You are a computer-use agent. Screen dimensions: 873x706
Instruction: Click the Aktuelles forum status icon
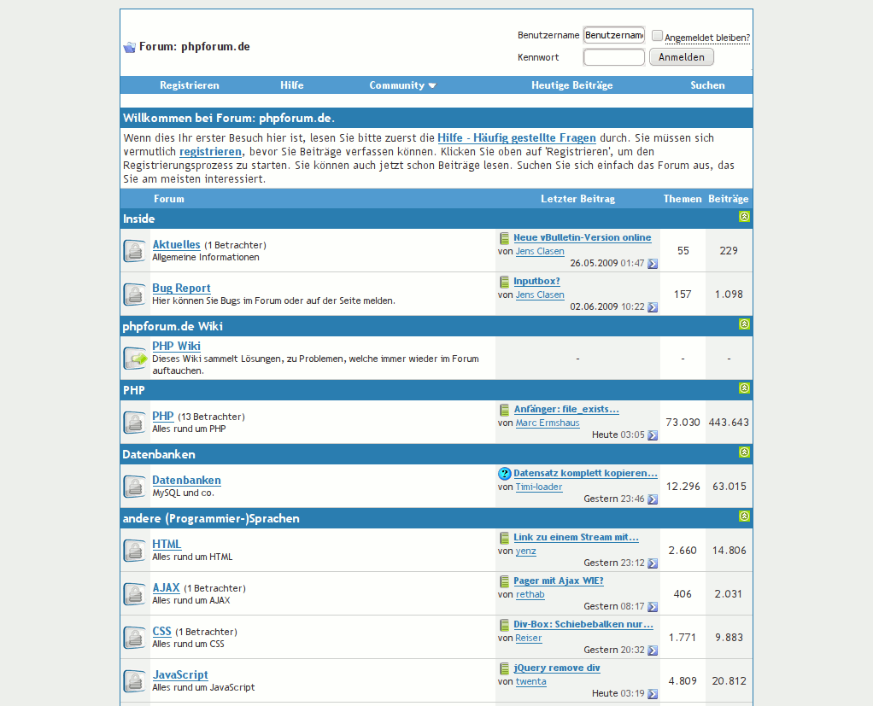point(134,250)
